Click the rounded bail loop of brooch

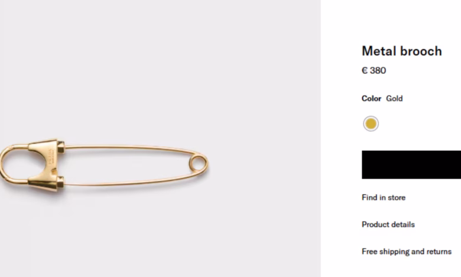(x=12, y=164)
